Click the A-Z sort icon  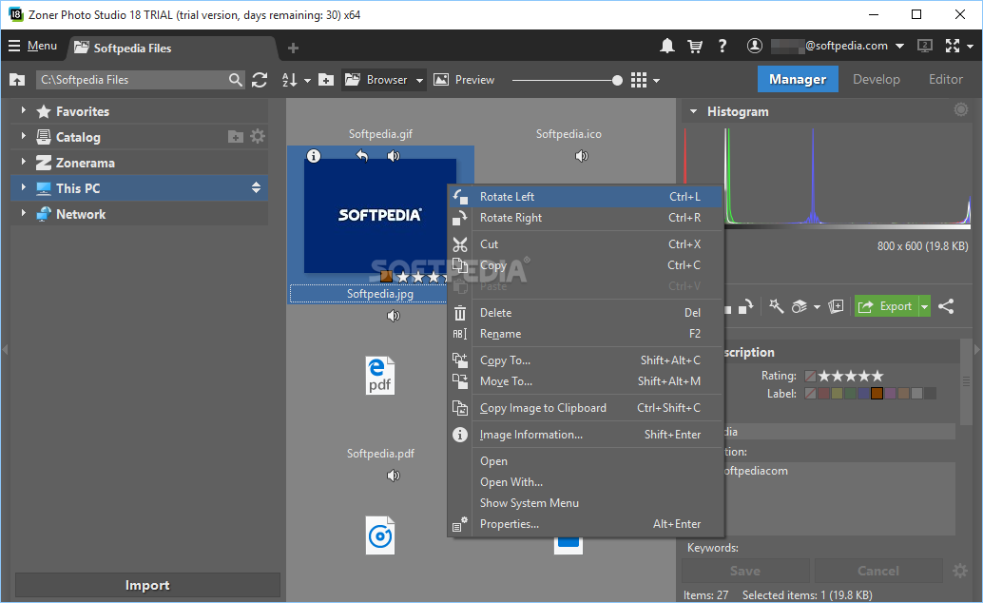point(289,80)
